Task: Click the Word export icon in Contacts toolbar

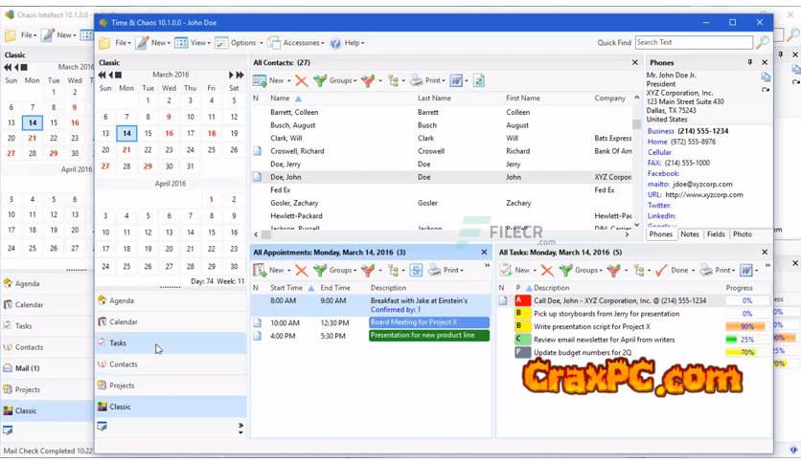Action: click(x=457, y=81)
